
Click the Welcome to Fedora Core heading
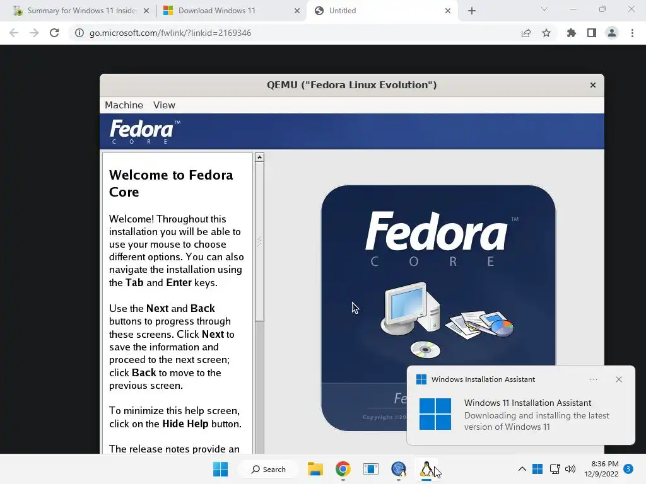click(171, 183)
